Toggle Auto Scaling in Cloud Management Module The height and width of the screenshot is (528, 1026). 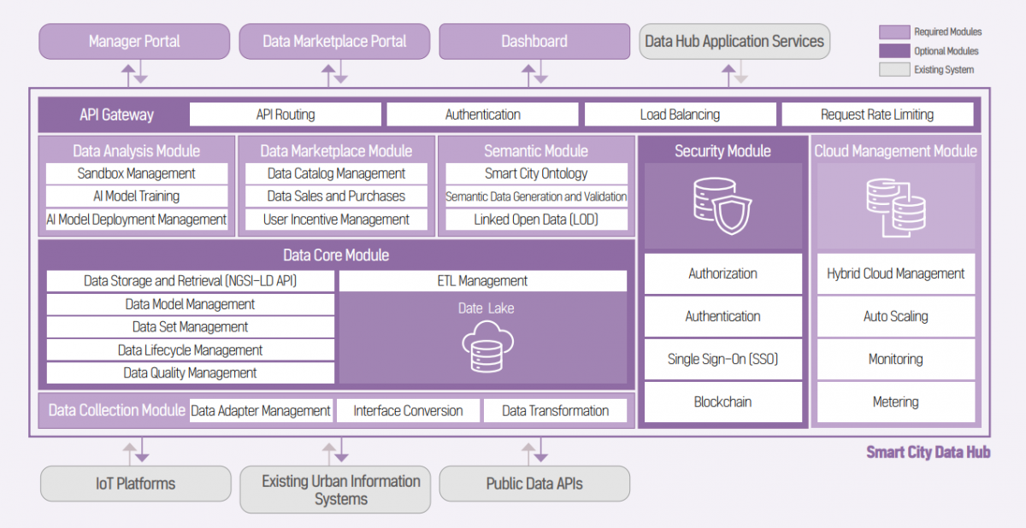(x=895, y=316)
